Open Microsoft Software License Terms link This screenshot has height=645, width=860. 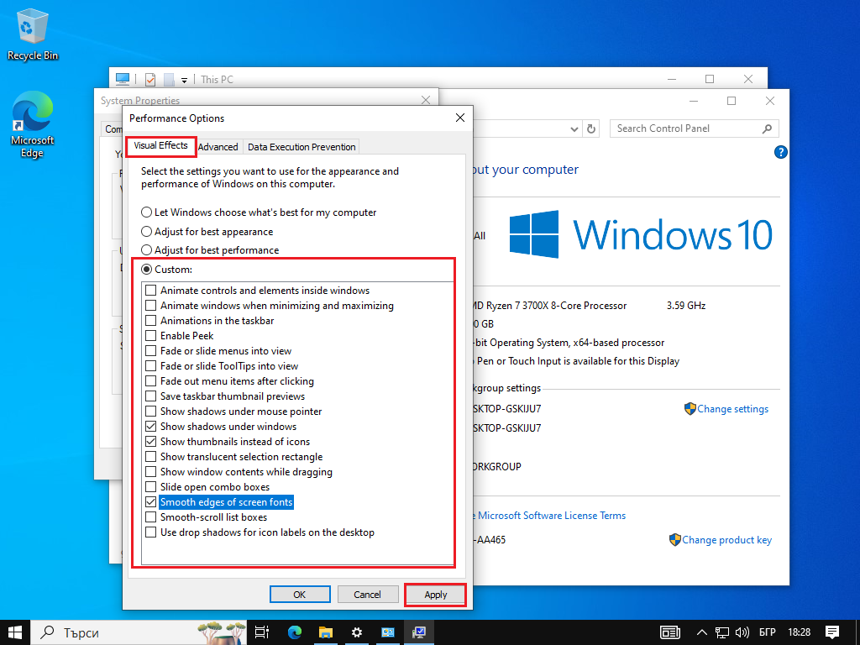(x=551, y=516)
